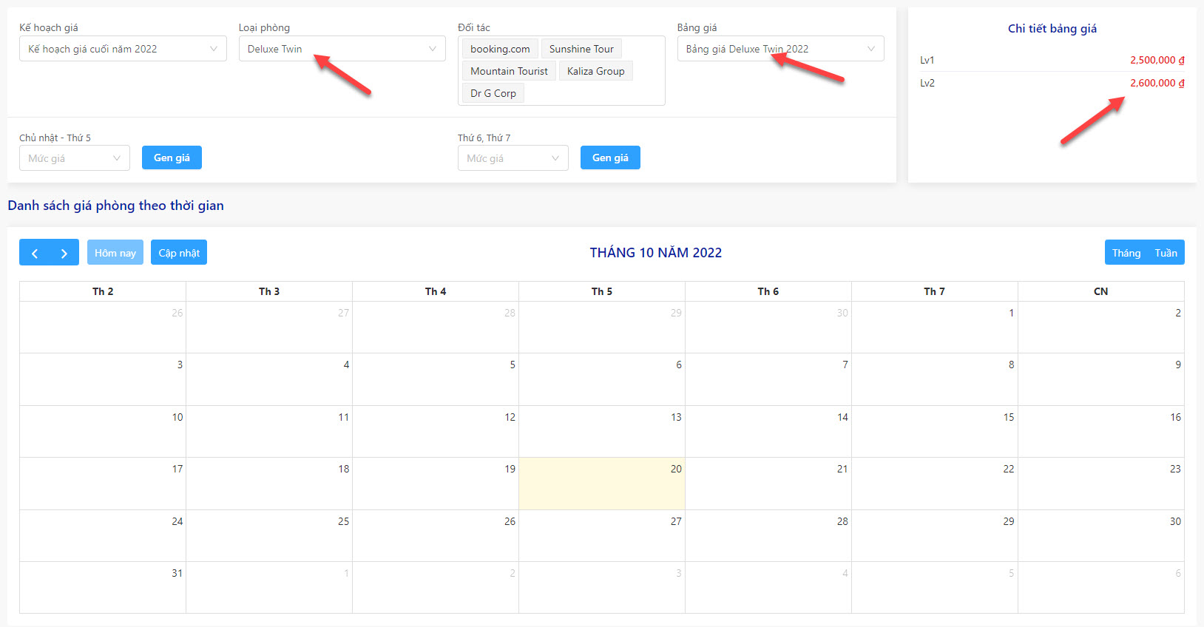1204x627 pixels.
Task: Select the Kaliza Group partner tag
Action: pos(596,71)
